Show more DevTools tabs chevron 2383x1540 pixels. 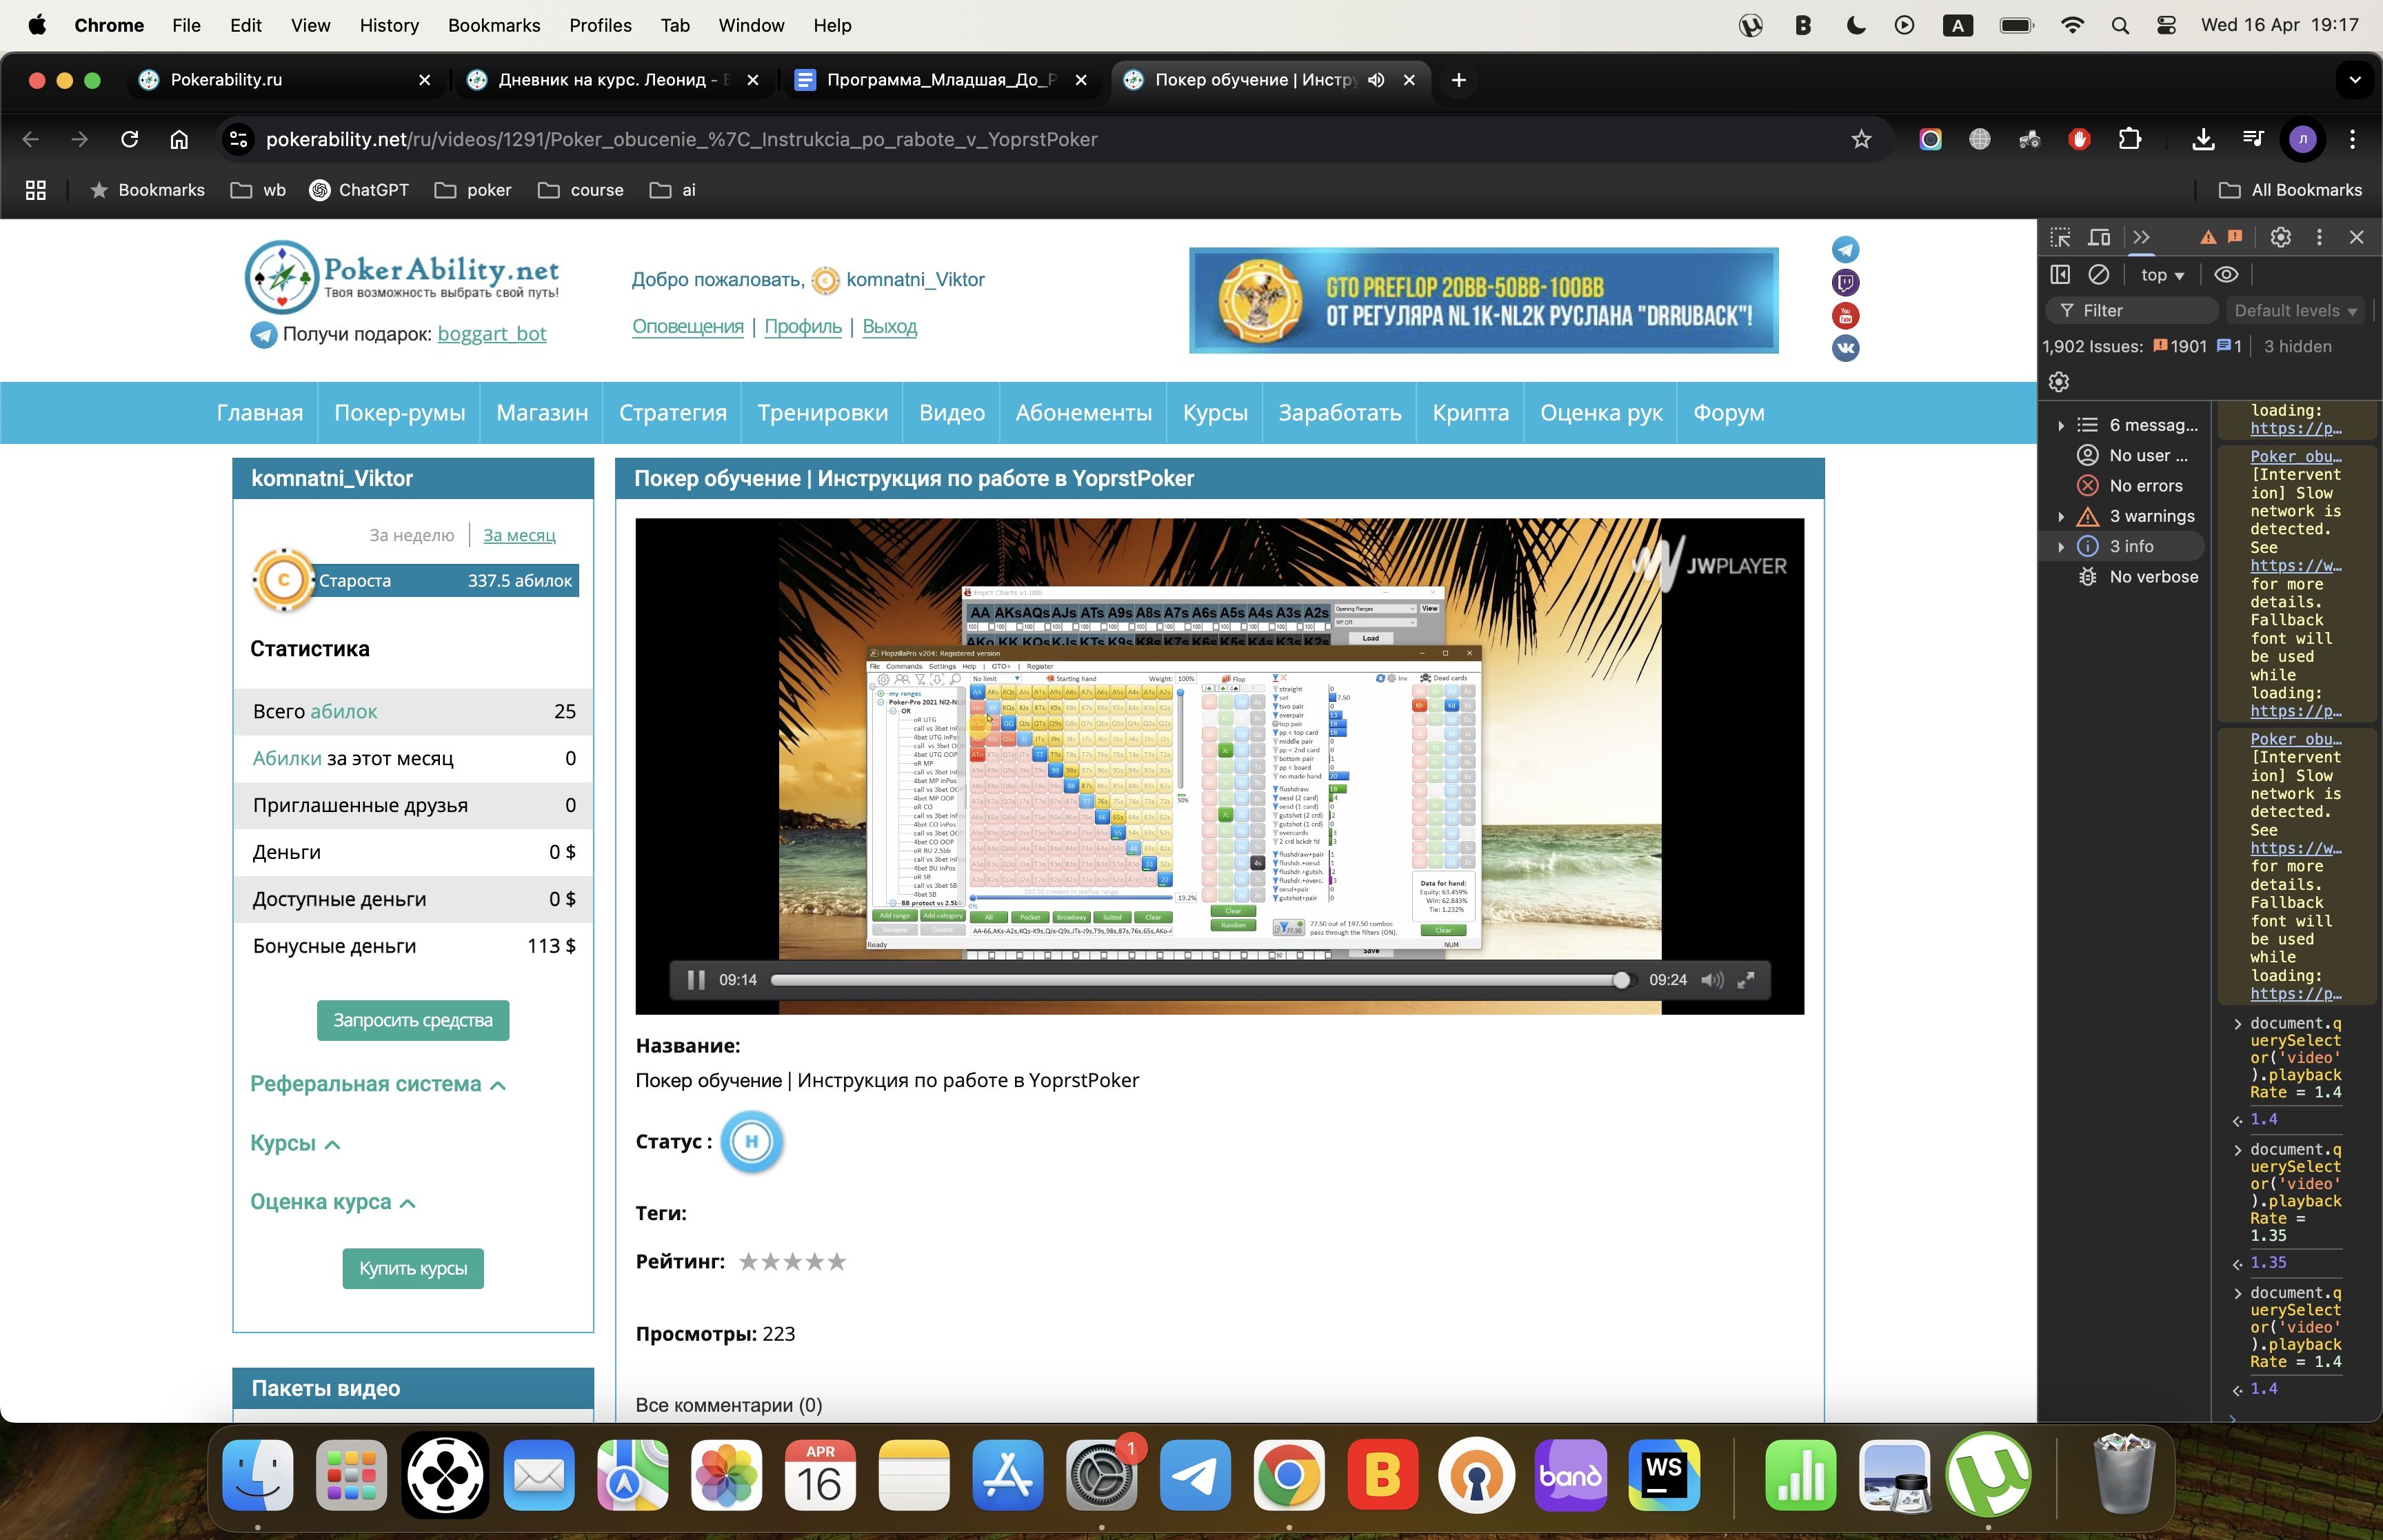coord(2141,237)
